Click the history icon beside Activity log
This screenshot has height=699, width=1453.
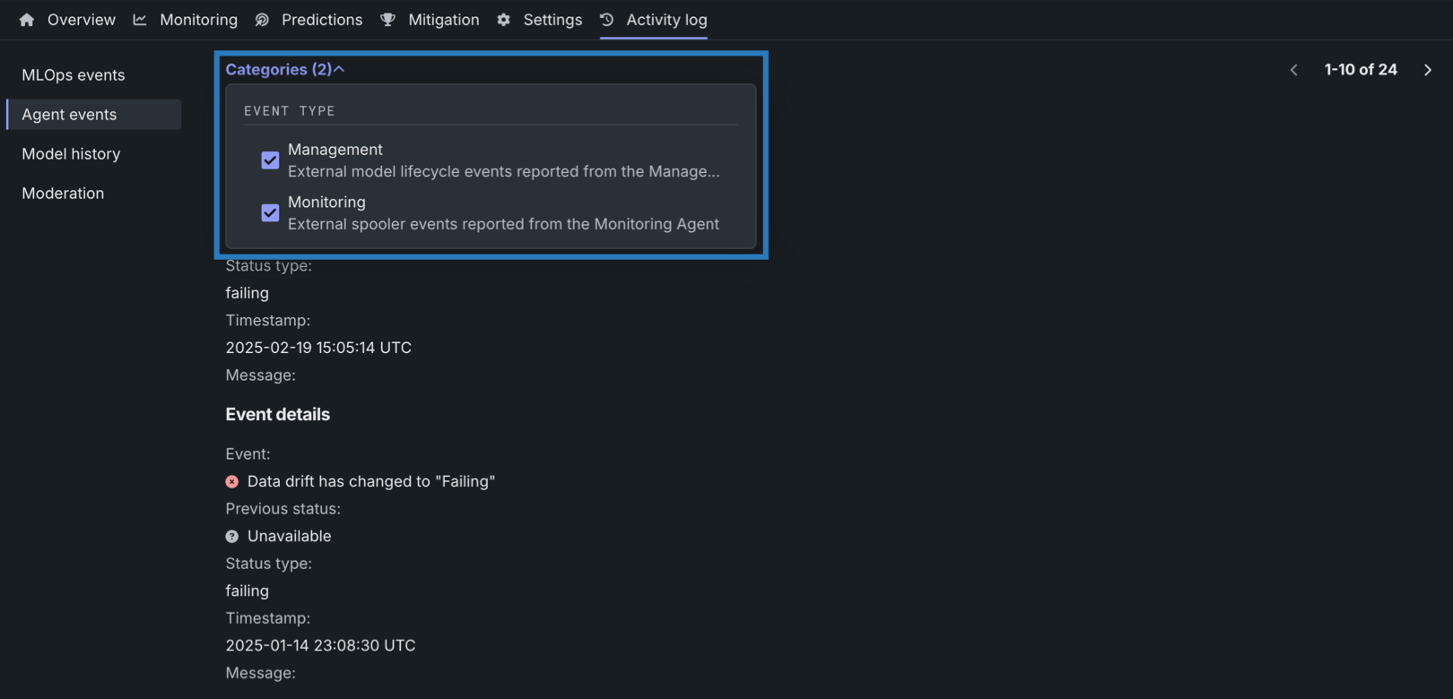click(607, 20)
